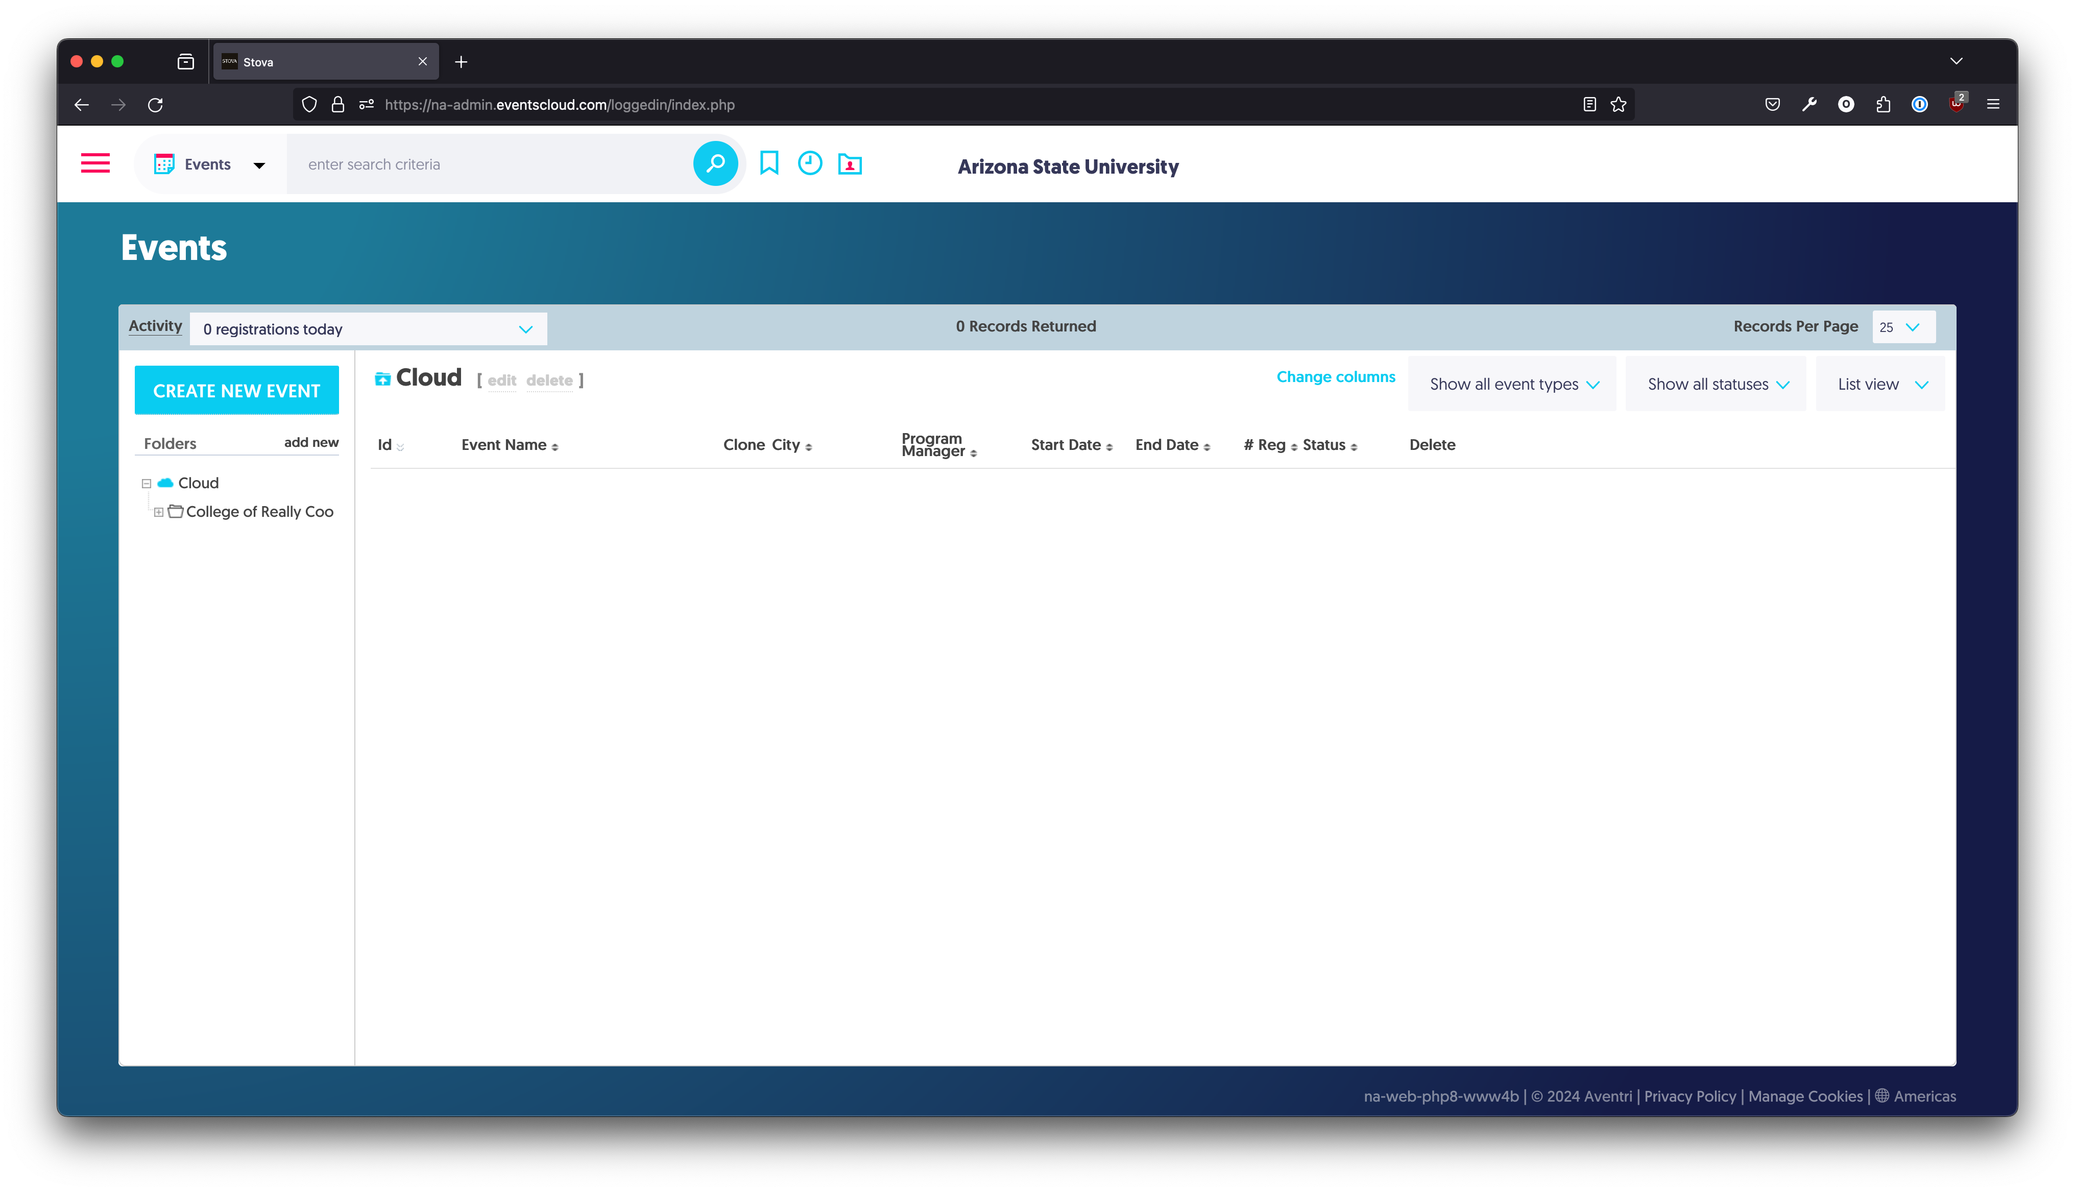This screenshot has height=1192, width=2075.
Task: Click the edit link next to Cloud
Action: (501, 380)
